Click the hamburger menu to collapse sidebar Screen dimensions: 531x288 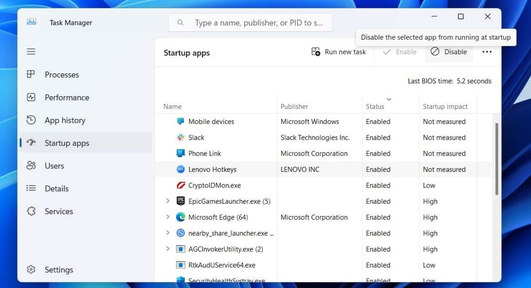coord(31,51)
